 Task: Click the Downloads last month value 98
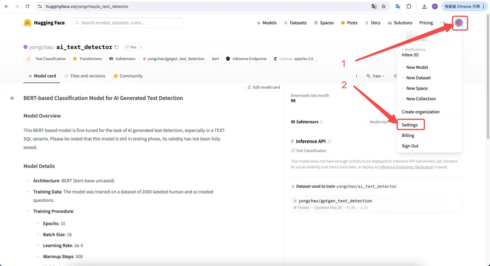(293, 101)
